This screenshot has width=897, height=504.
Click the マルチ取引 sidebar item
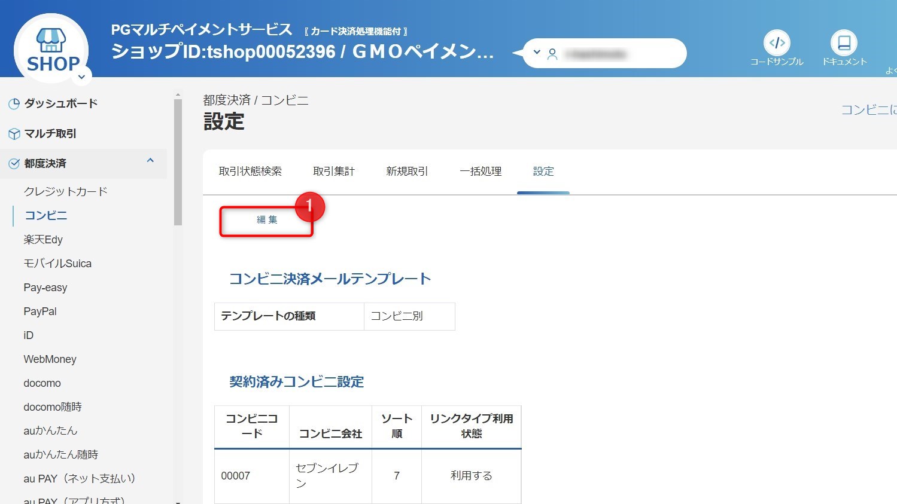click(50, 133)
